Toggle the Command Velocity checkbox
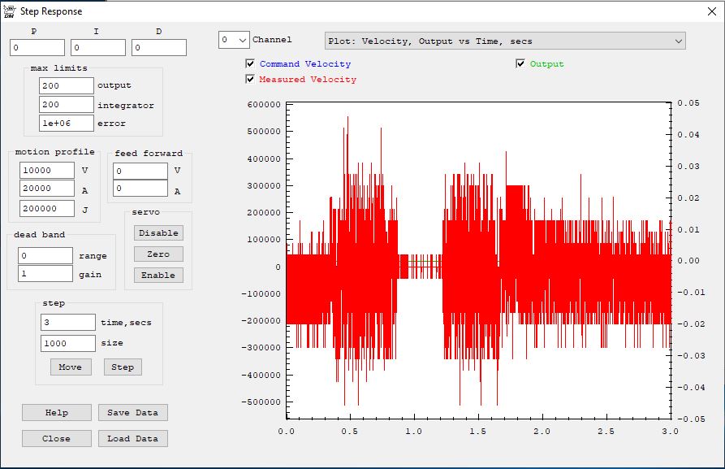 (251, 64)
